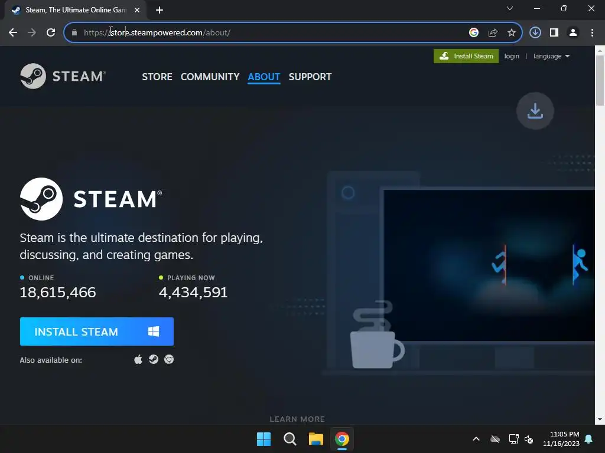Viewport: 605px width, 453px height.
Task: Select the Apple macOS platform icon
Action: [x=138, y=360]
